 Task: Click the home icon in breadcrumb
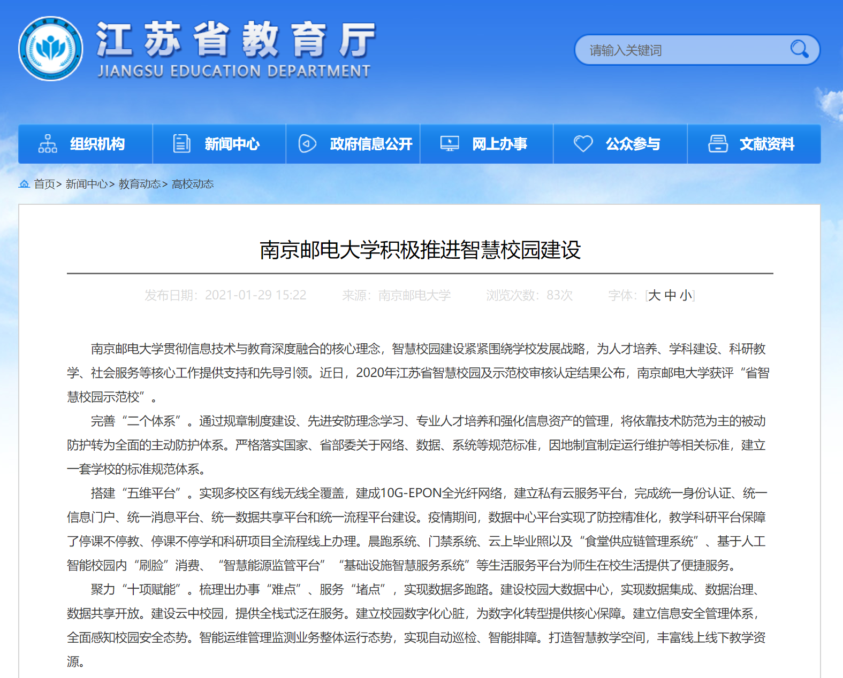24,184
